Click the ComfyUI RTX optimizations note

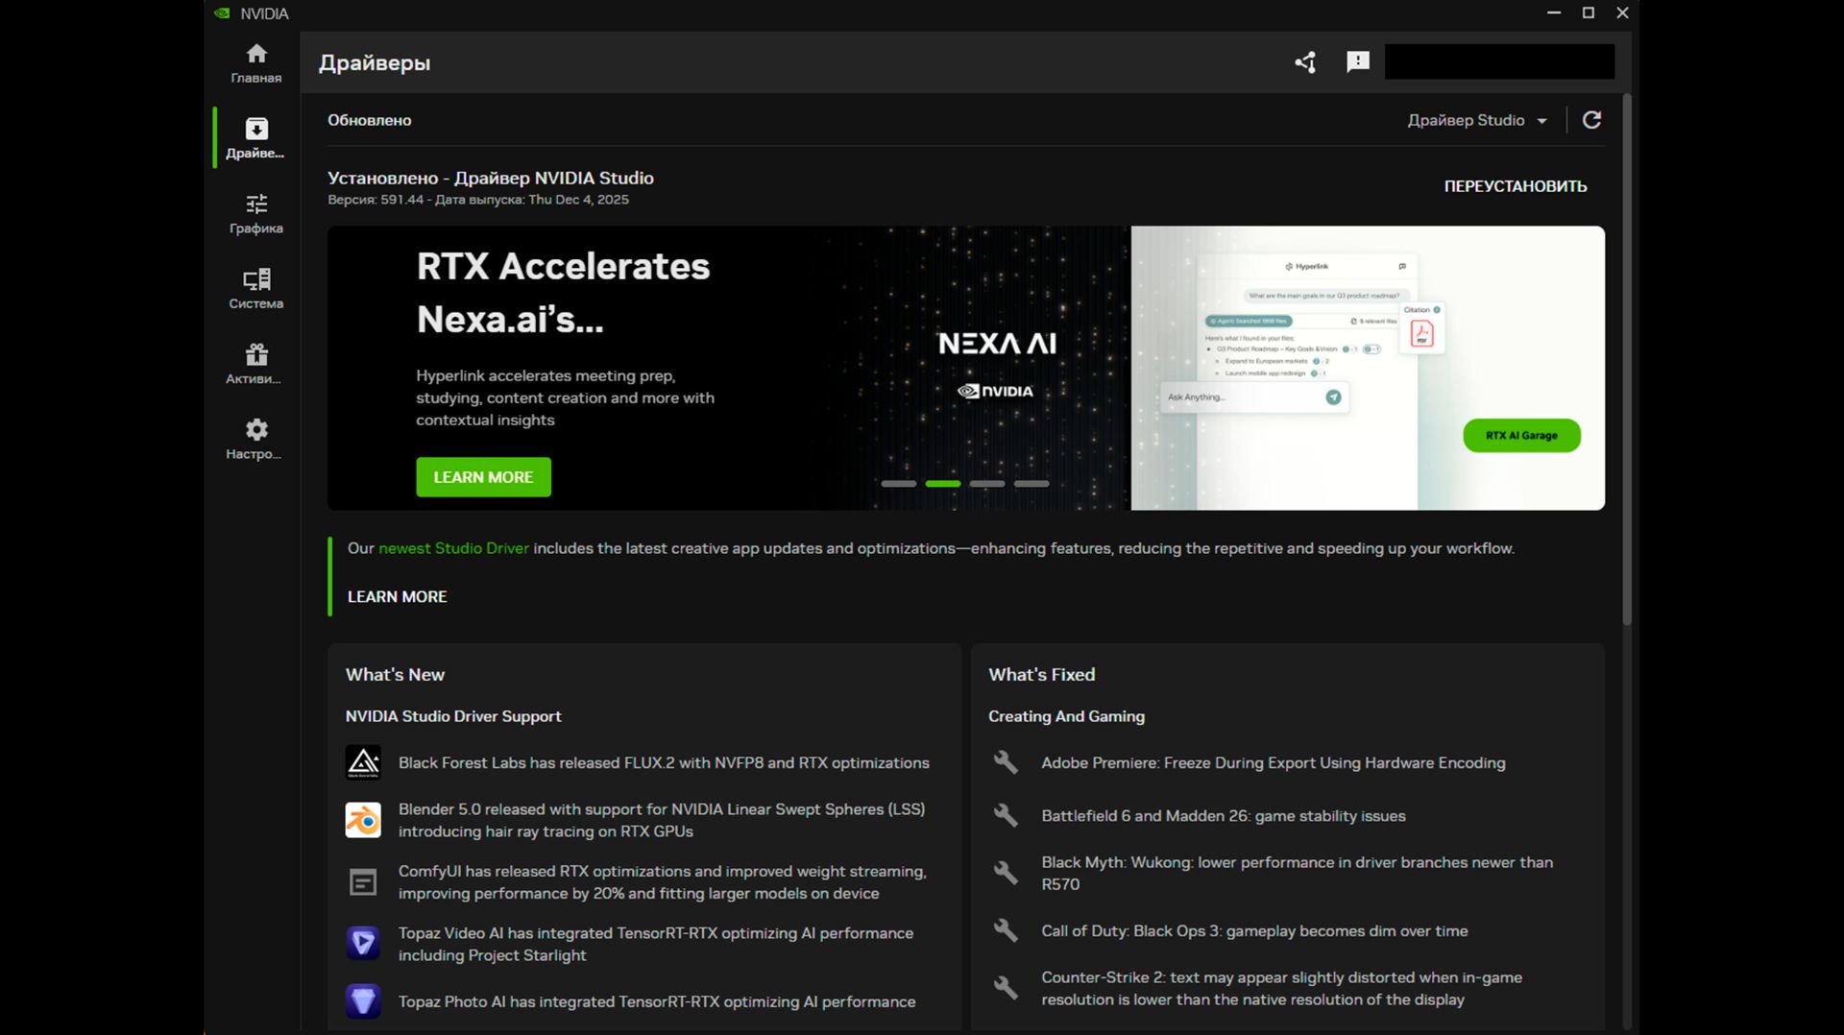(663, 882)
